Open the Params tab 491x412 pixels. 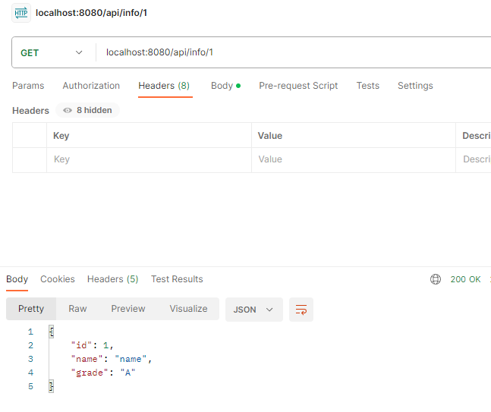click(x=28, y=86)
